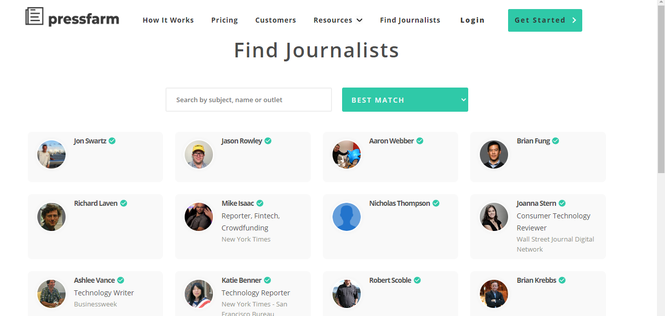Open Jason Rowley's name link

pos(242,141)
